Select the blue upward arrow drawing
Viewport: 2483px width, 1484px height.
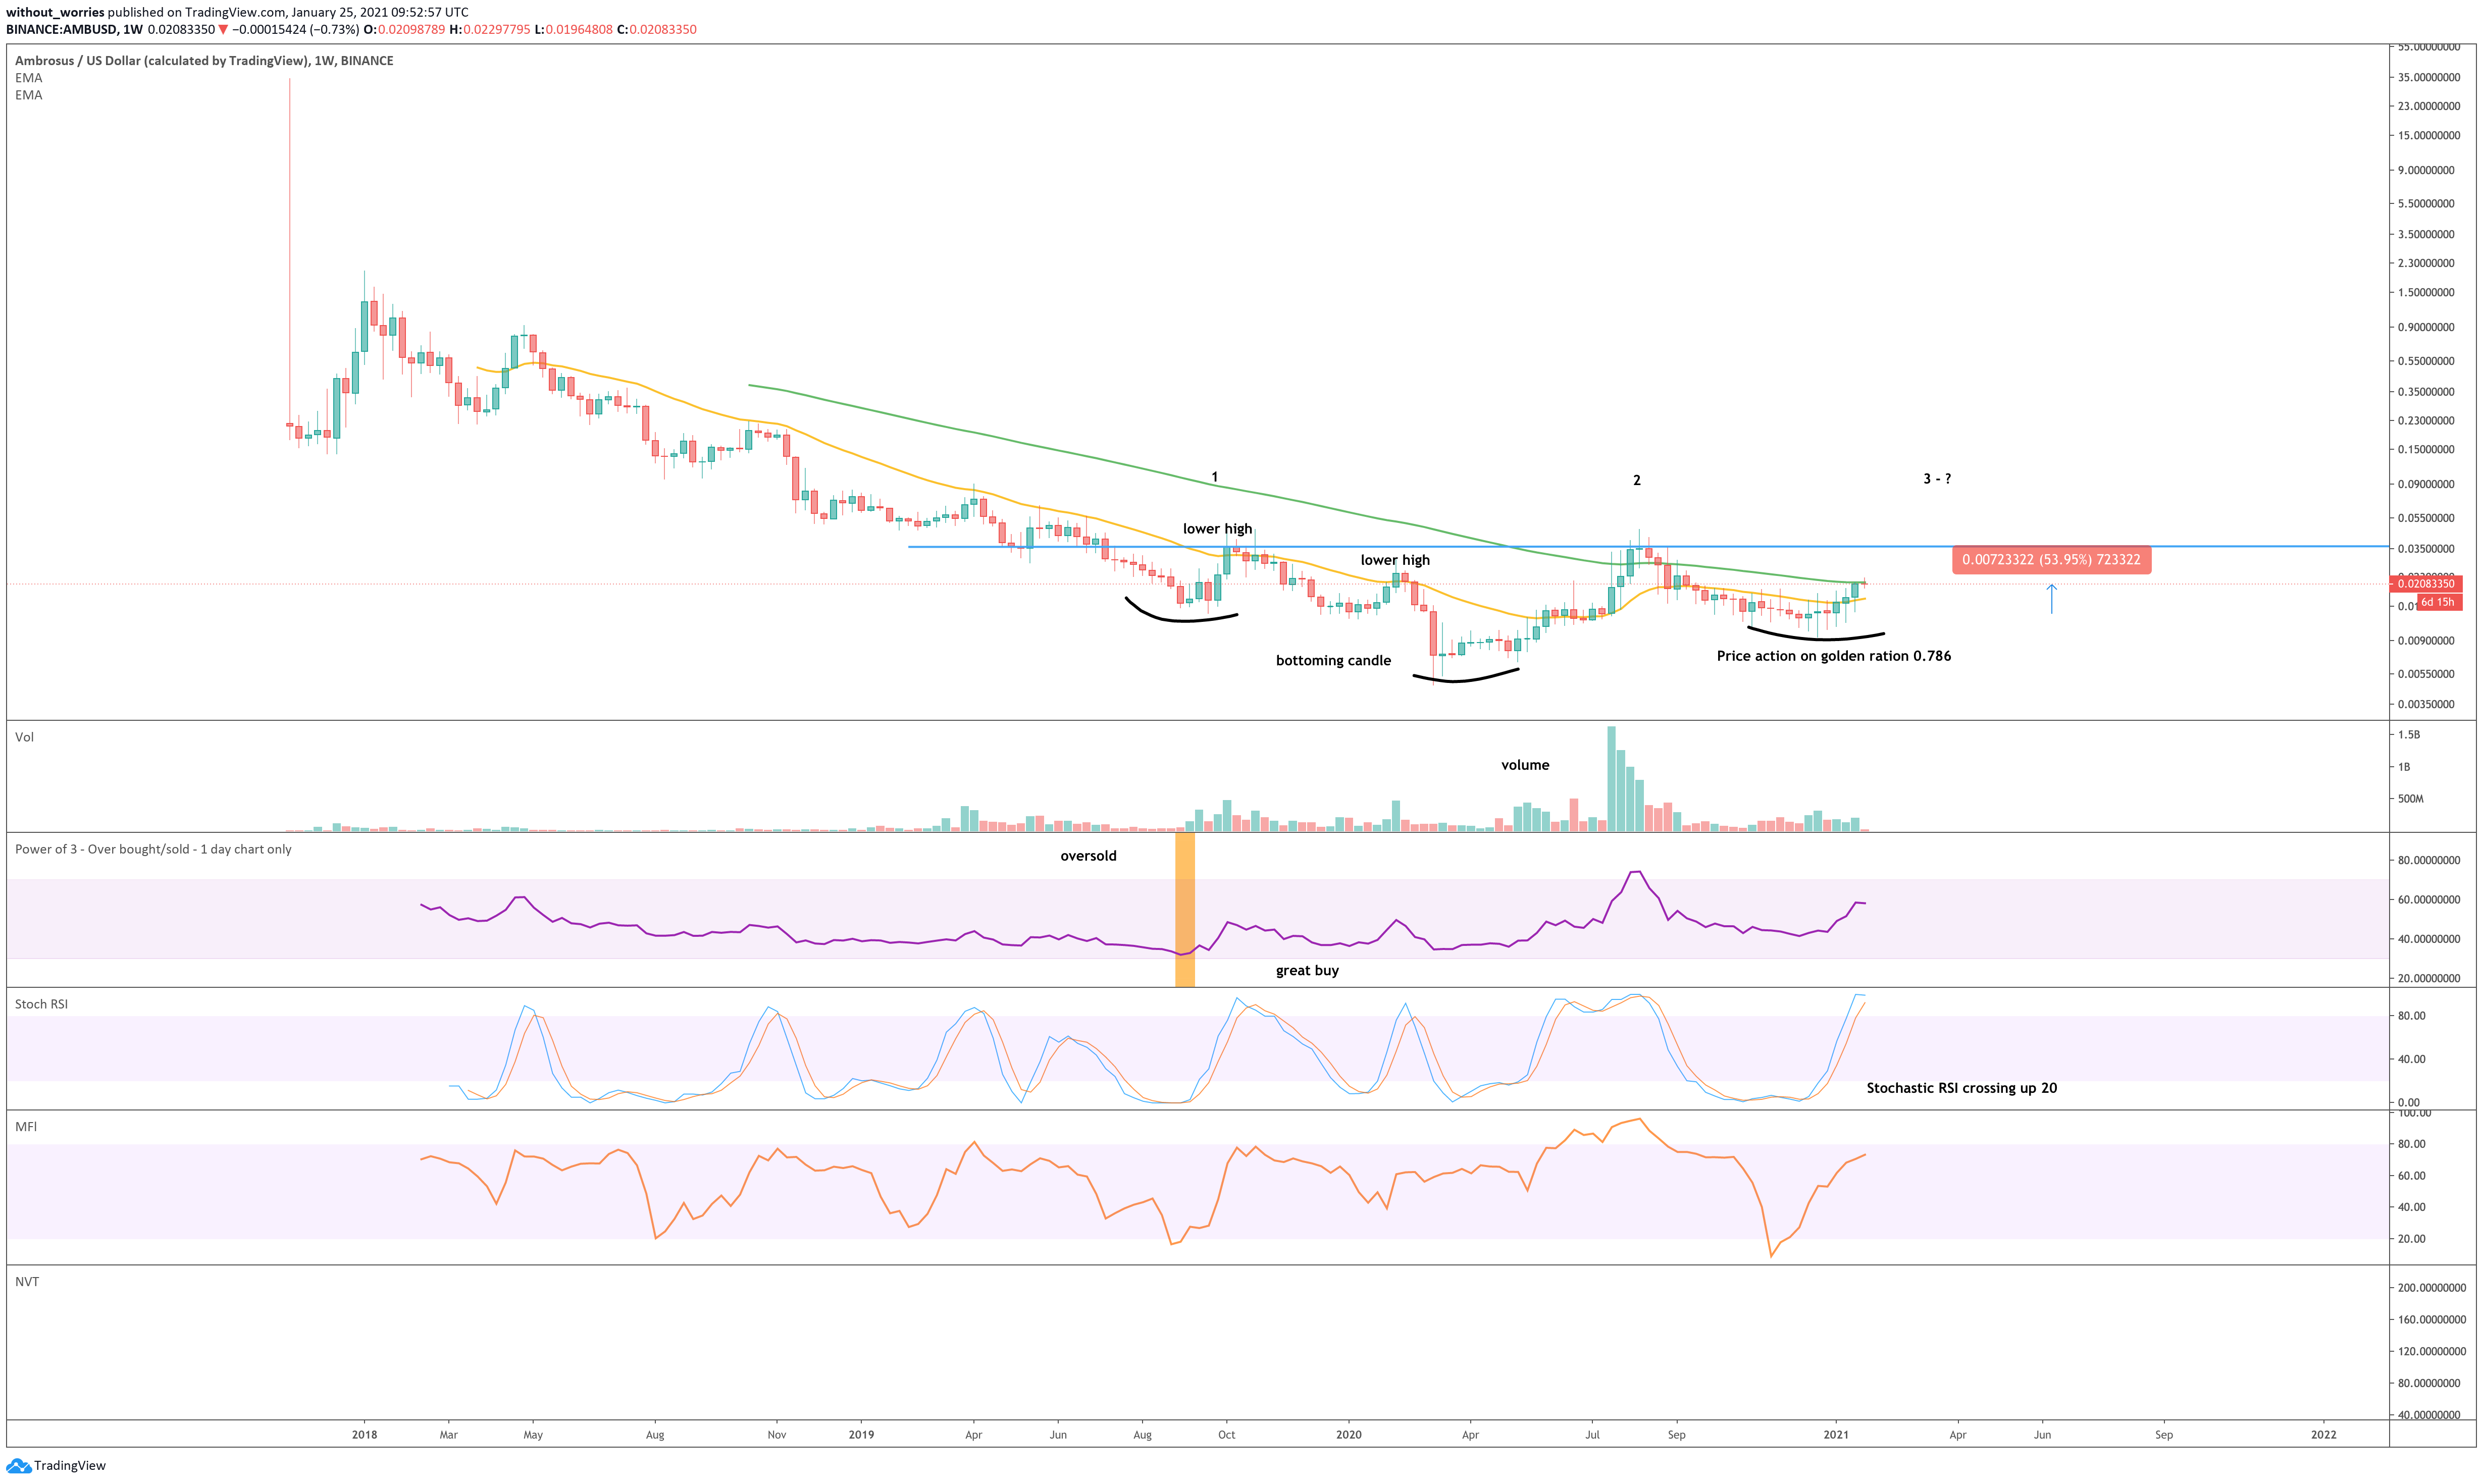tap(2051, 599)
